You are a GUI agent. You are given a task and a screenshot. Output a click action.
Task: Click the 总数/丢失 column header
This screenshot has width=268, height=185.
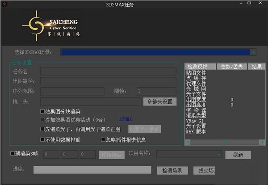[232, 67]
